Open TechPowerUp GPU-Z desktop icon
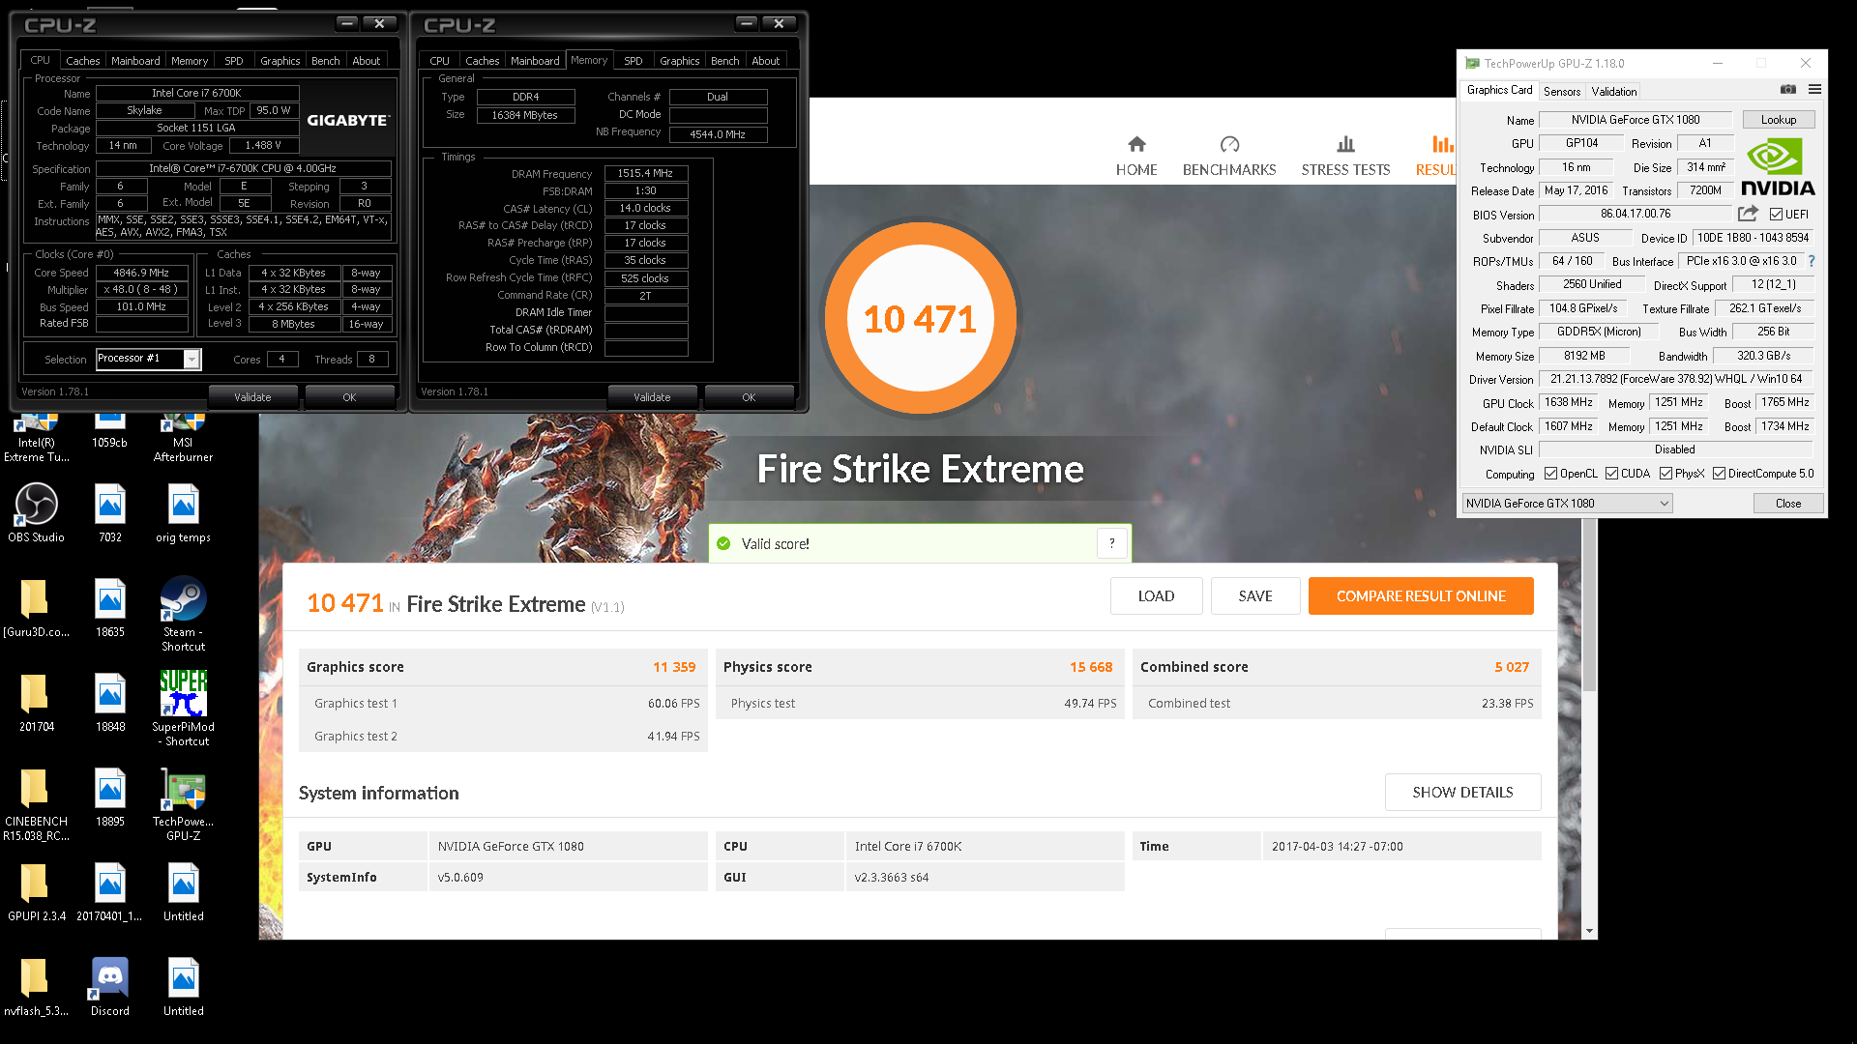 [183, 804]
